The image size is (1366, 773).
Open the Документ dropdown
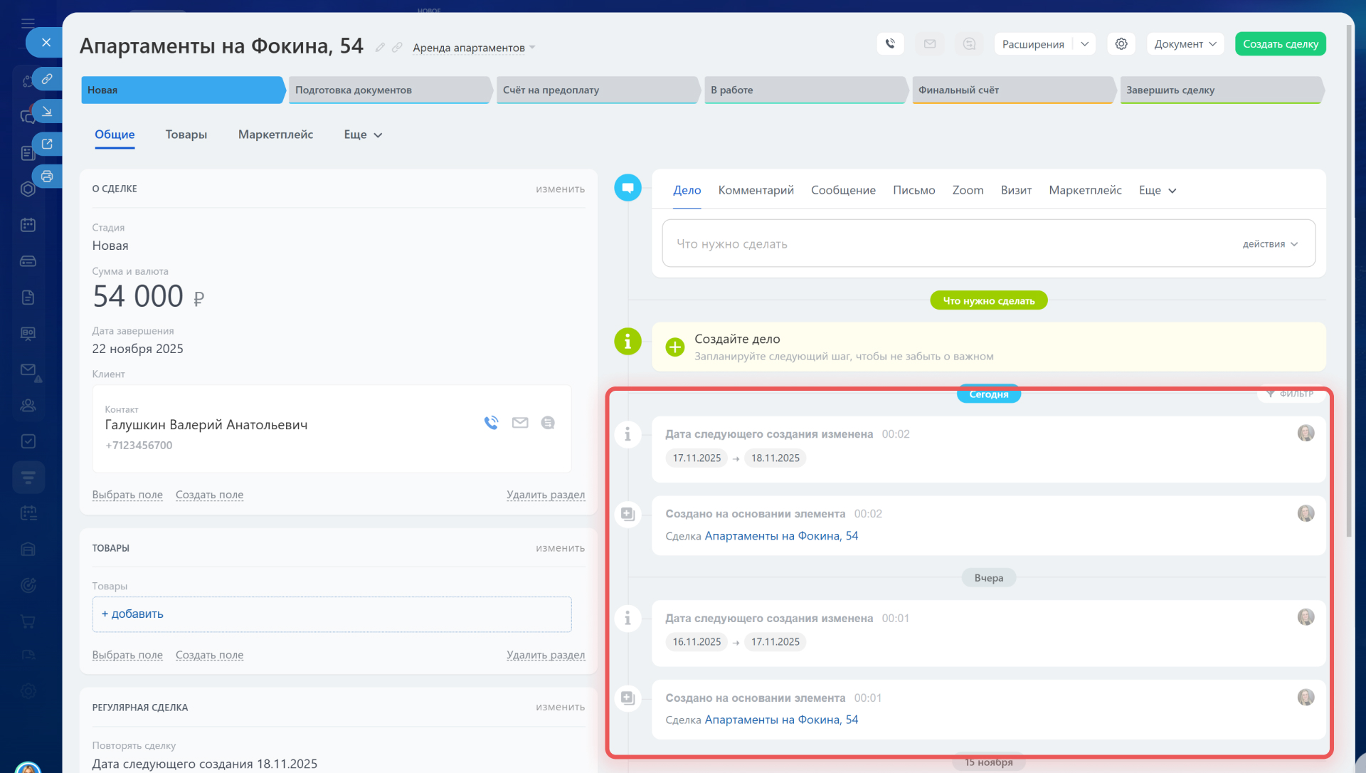click(1185, 44)
